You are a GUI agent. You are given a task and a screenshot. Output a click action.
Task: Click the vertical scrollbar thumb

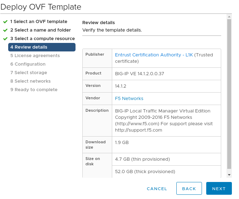click(x=229, y=94)
